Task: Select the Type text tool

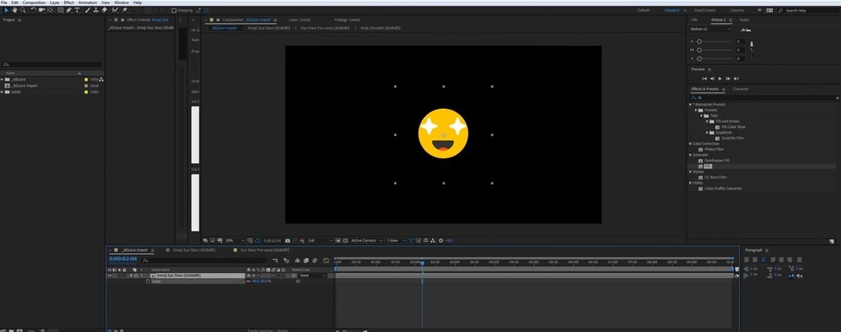Action: coord(77,10)
